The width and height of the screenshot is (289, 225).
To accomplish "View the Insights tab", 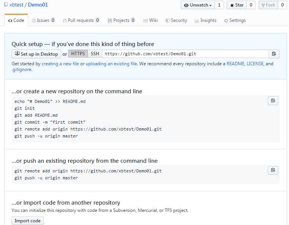I will tap(205, 20).
